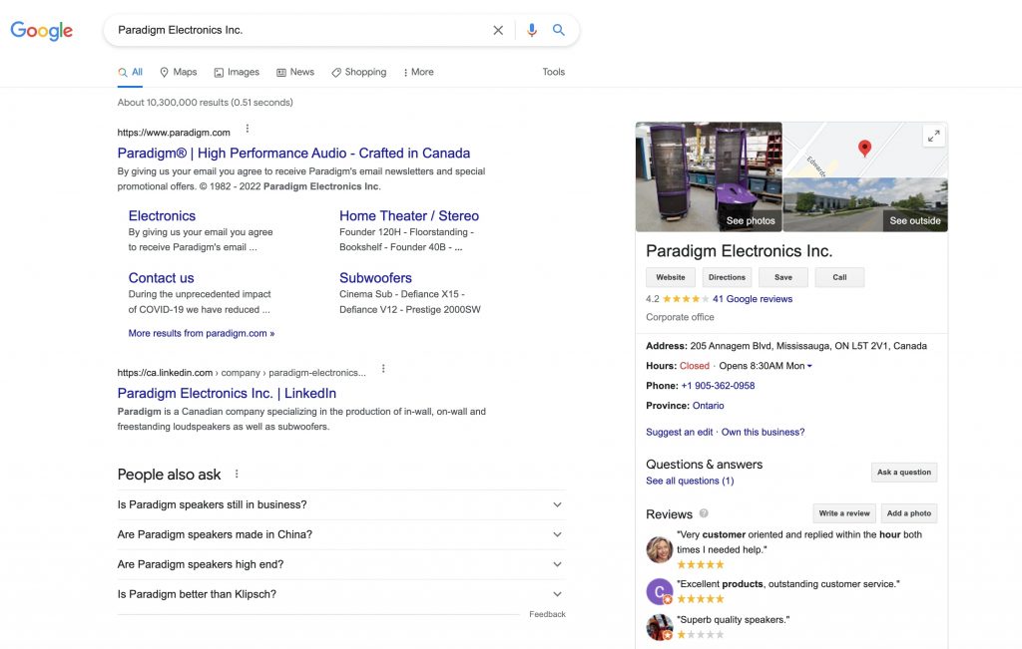This screenshot has width=1022, height=649.
Task: Click Suggest an edit
Action: point(679,433)
